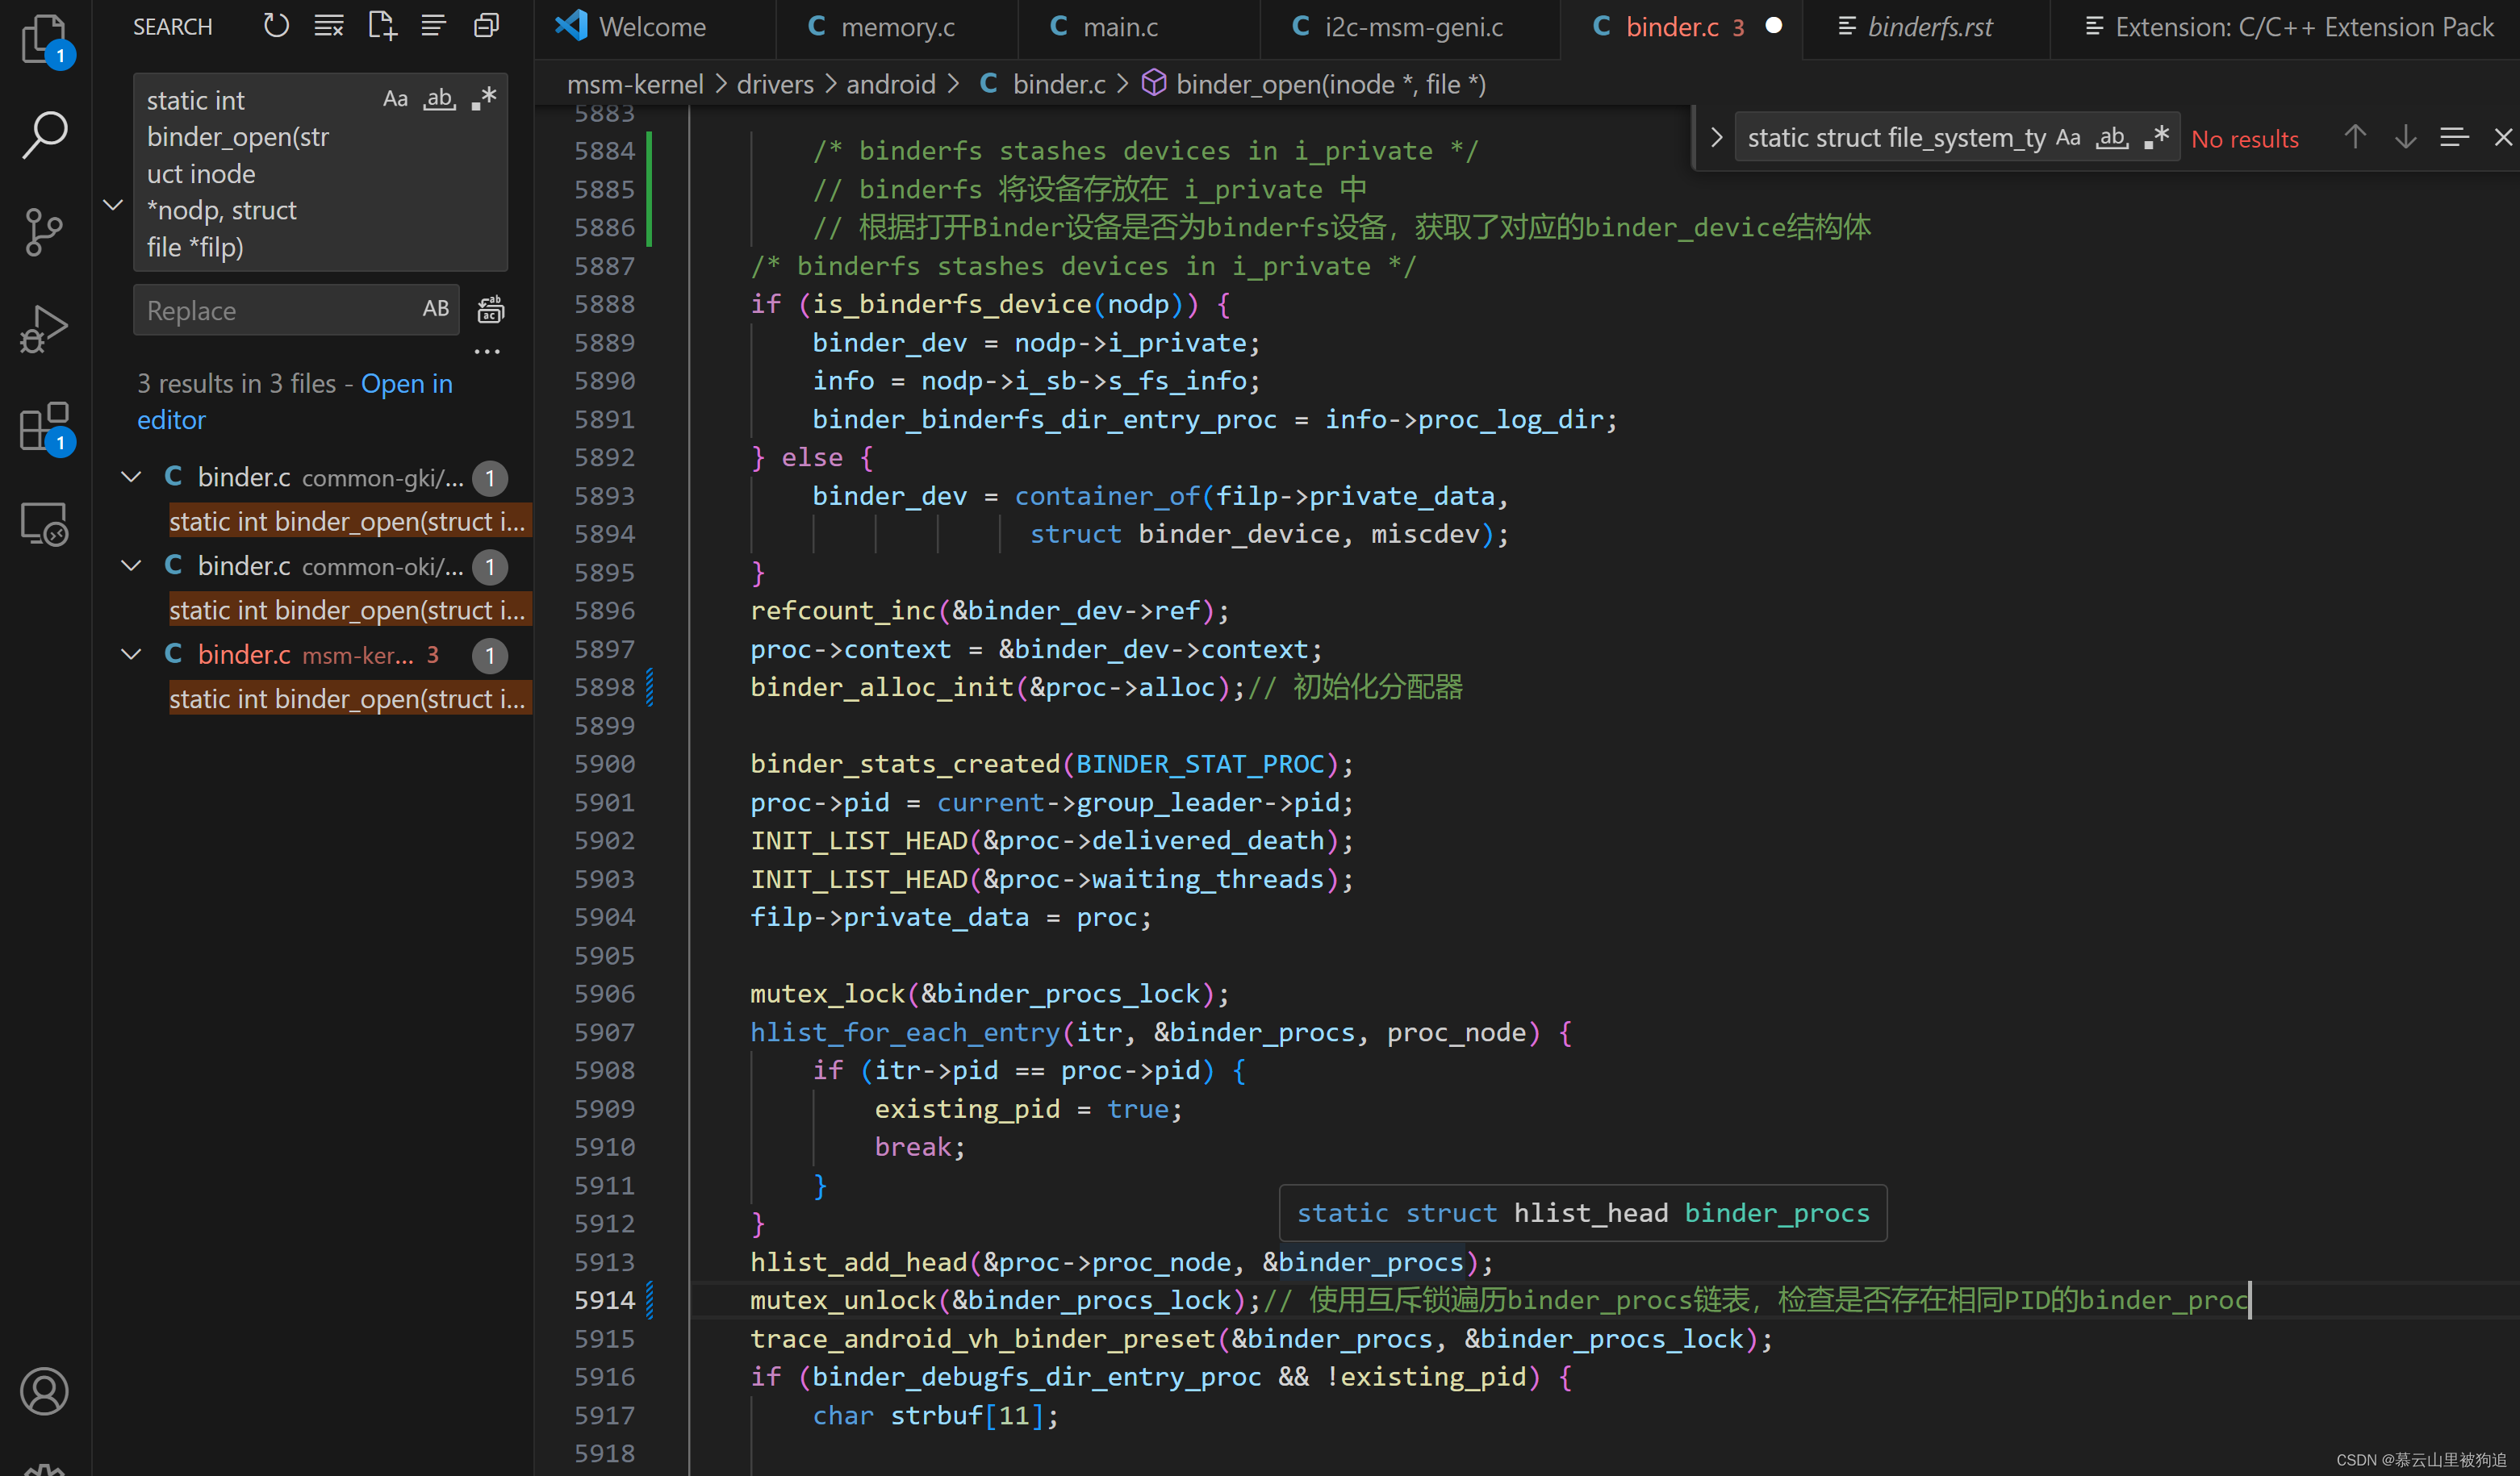
Task: Toggle Use Regular Expression in find widget
Action: tap(2157, 138)
